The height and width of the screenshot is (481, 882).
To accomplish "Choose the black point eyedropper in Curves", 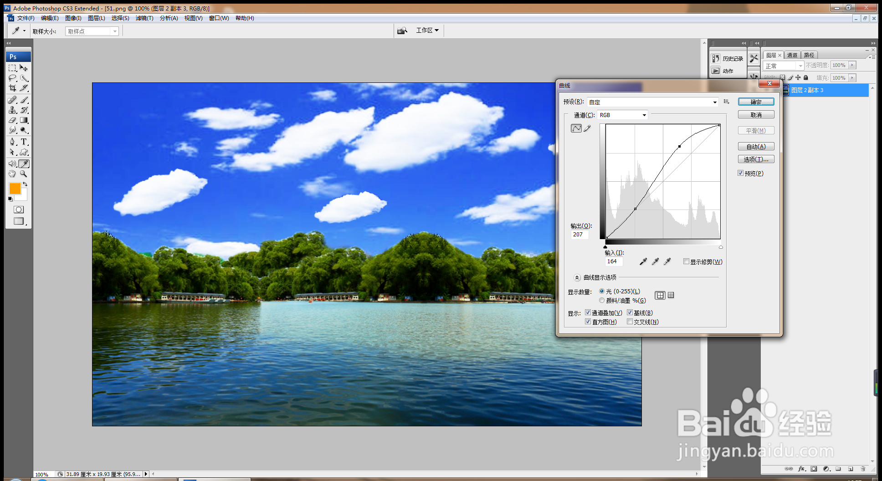I will coord(643,261).
